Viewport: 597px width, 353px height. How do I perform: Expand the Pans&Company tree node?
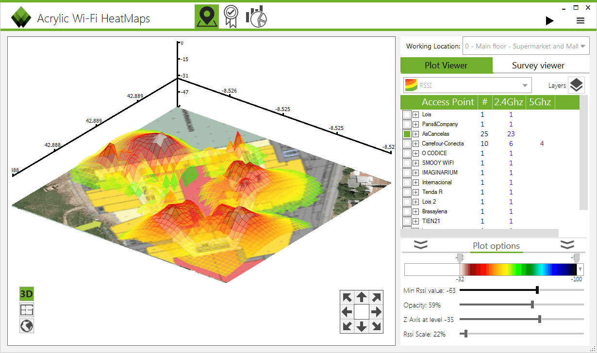pos(416,124)
